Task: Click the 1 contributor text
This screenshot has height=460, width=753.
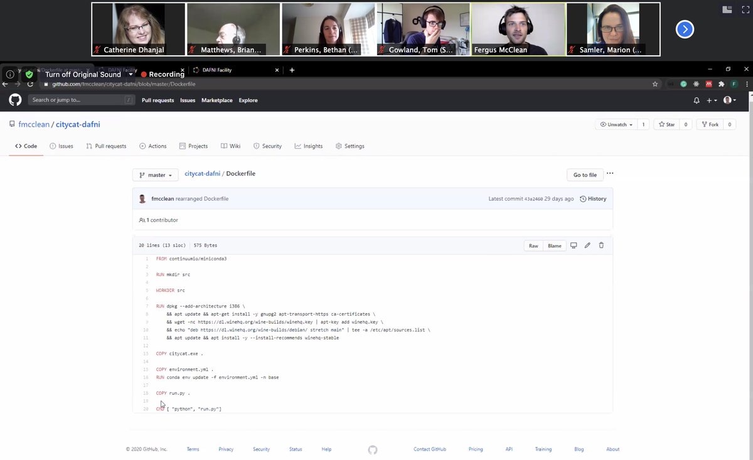Action: point(159,220)
